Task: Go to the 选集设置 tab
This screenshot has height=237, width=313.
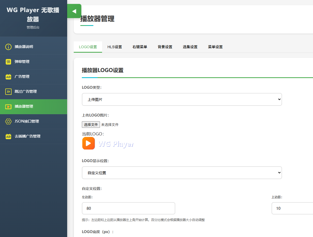Action: (x=190, y=47)
